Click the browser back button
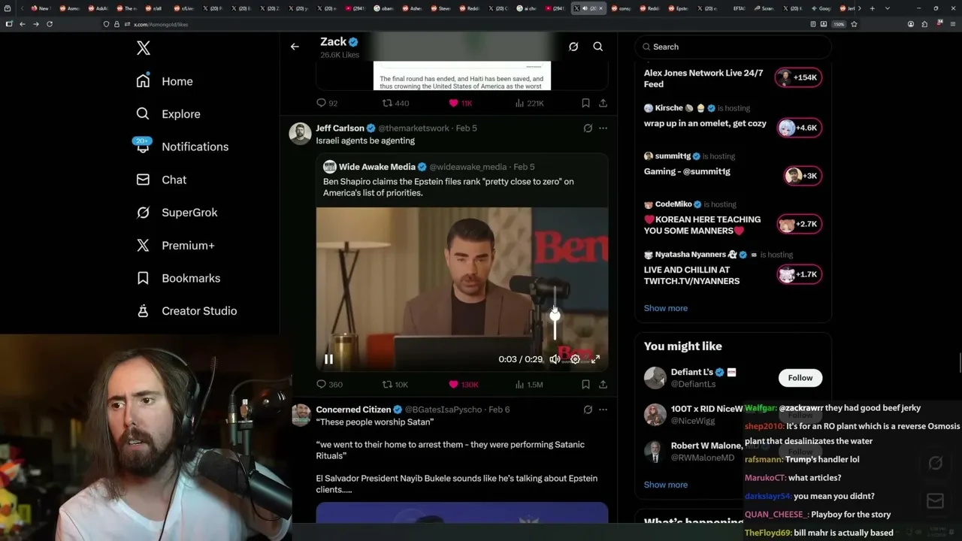Screen dimensions: 962x541 point(23,24)
